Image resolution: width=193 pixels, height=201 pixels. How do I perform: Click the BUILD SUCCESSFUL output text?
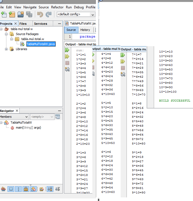tap(175, 100)
